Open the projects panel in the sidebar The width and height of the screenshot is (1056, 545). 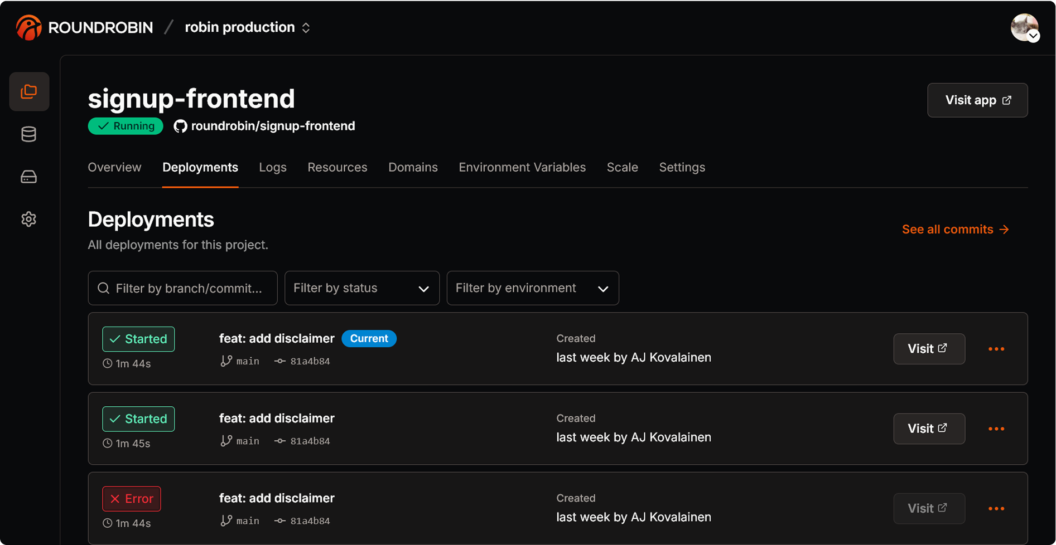tap(29, 91)
